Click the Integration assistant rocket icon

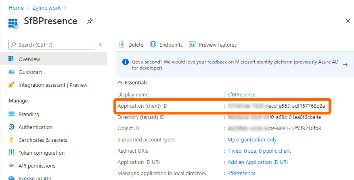click(x=11, y=85)
